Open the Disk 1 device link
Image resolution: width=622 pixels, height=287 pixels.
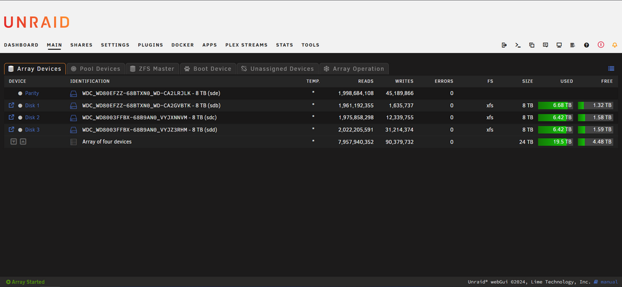point(32,106)
